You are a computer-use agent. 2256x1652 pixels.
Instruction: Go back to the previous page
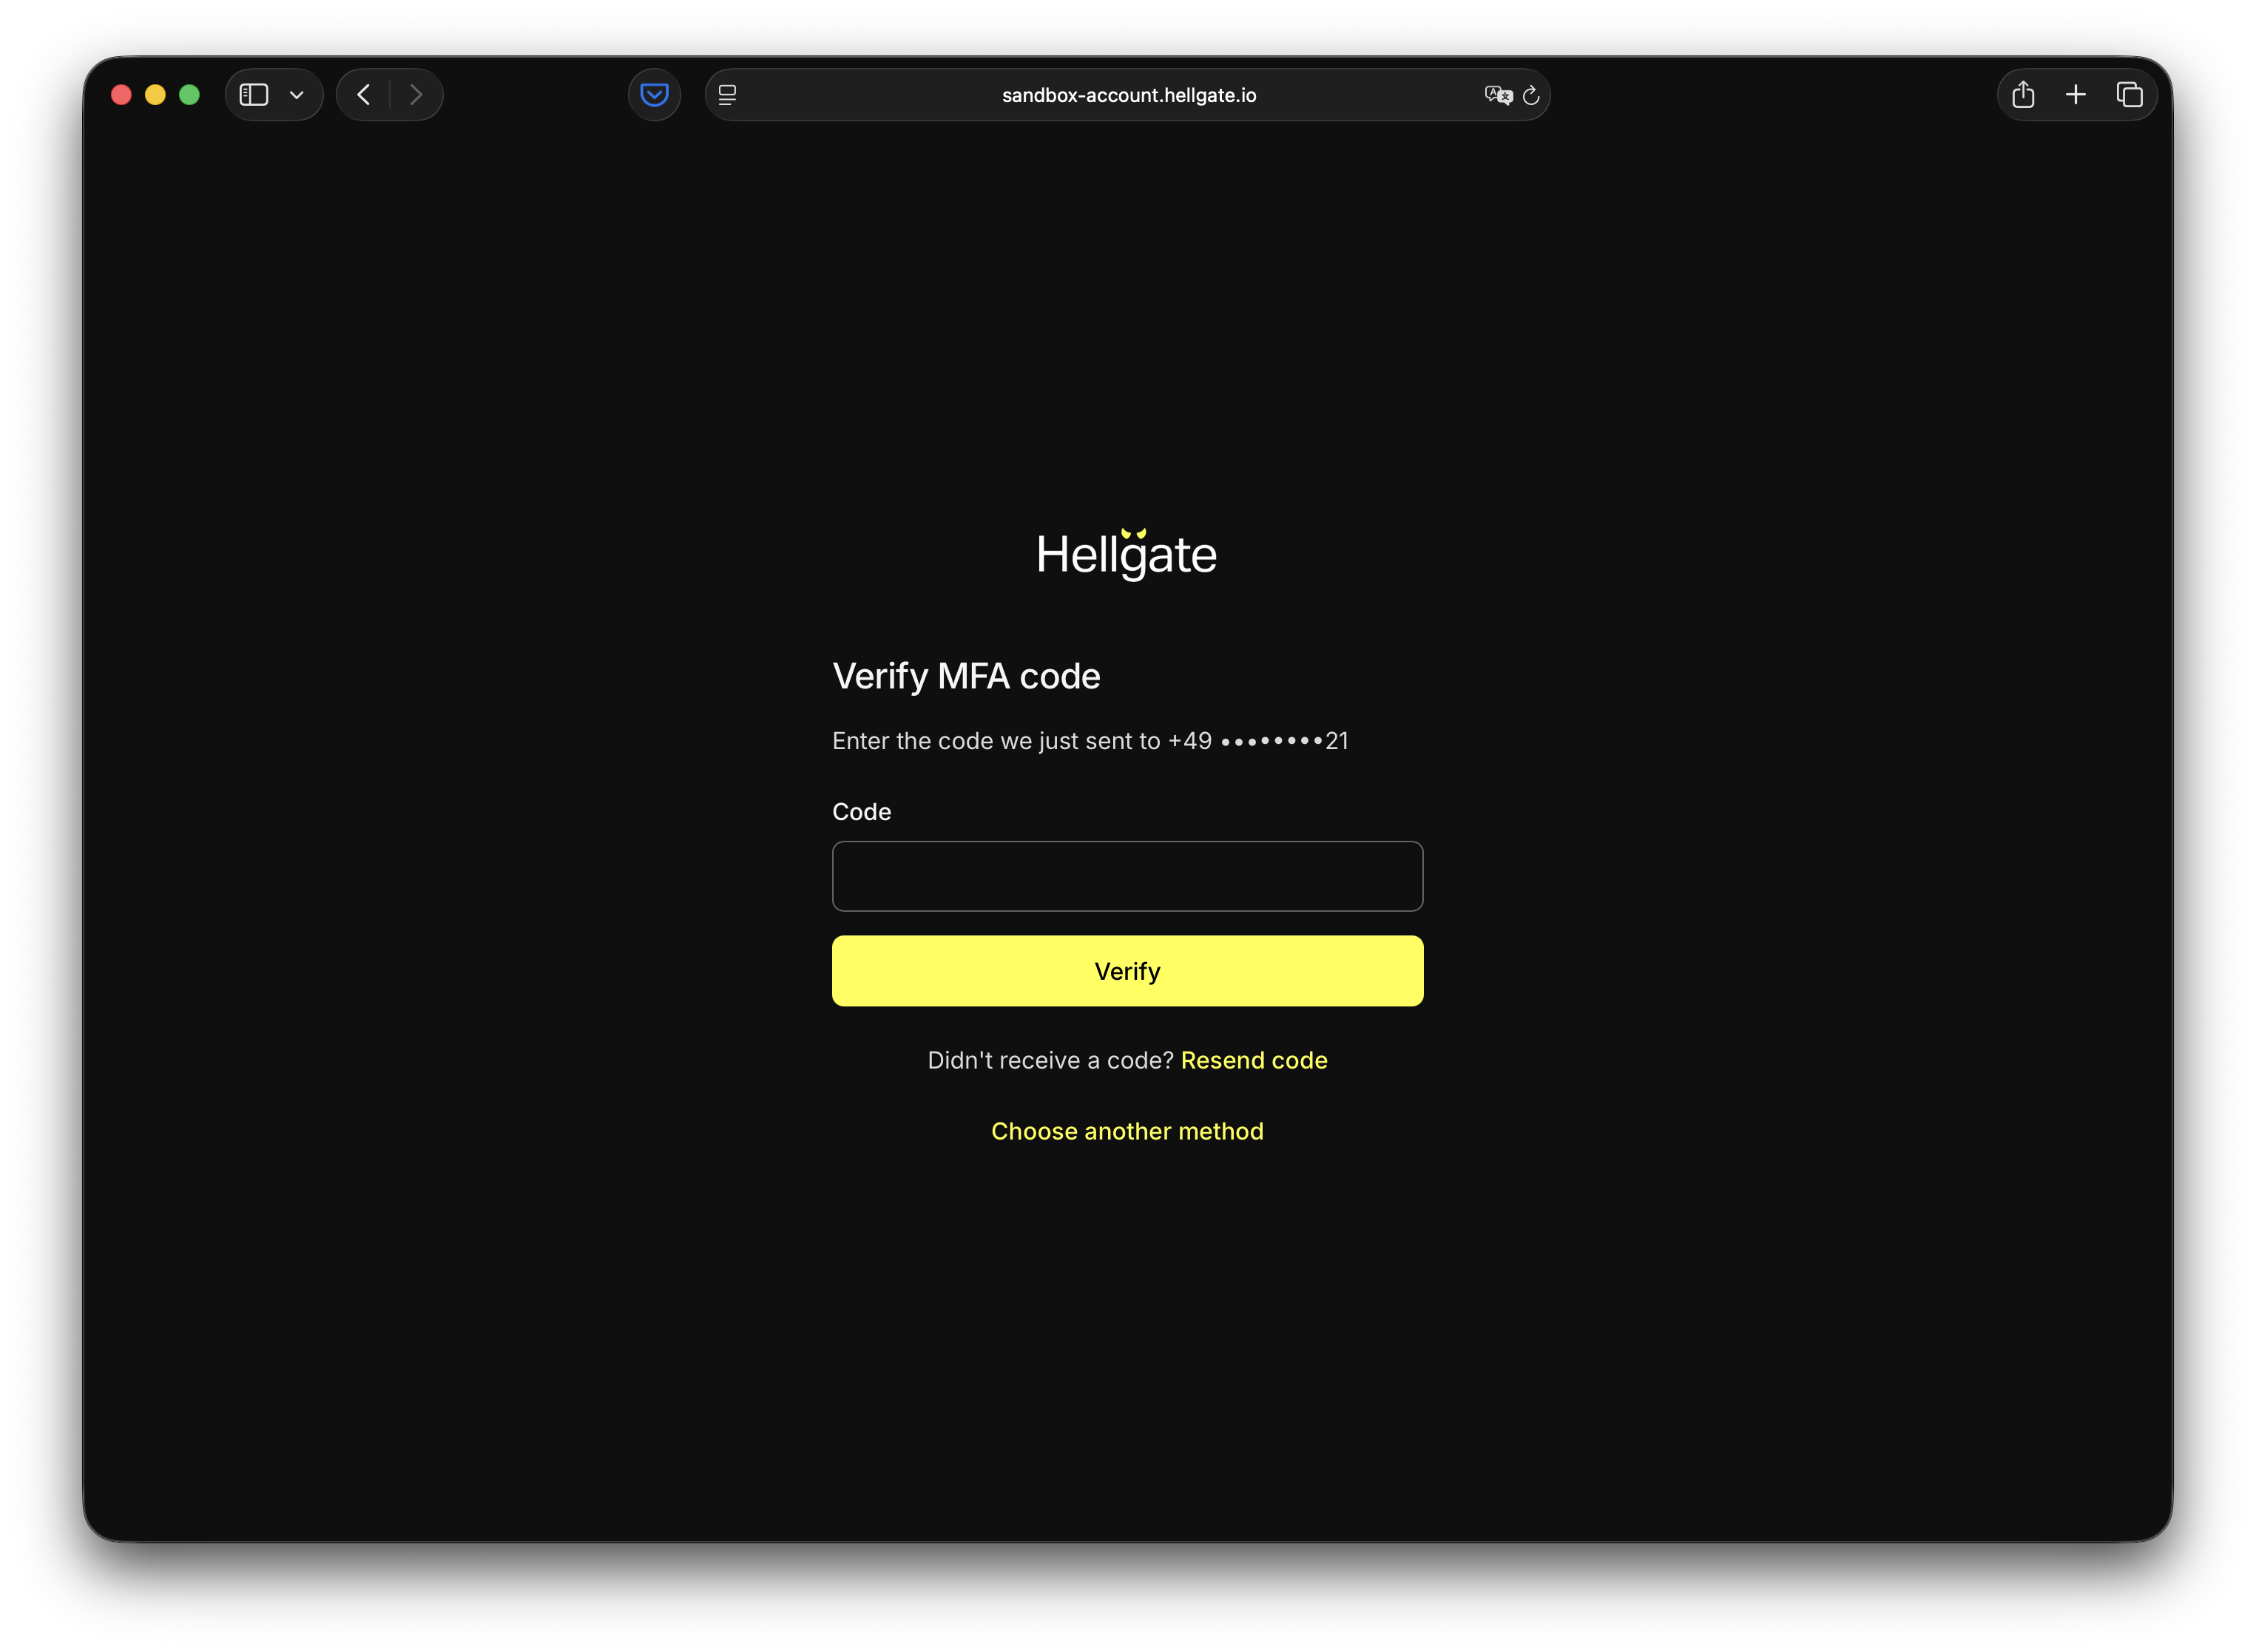pyautogui.click(x=364, y=95)
